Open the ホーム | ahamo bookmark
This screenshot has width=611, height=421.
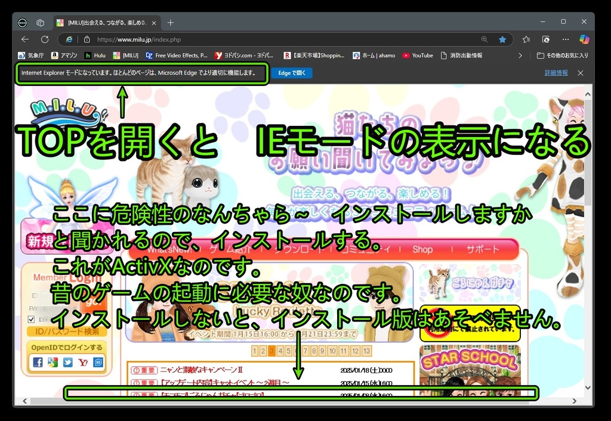[x=374, y=55]
